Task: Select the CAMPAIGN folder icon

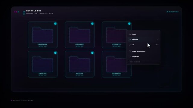Action: (42, 35)
